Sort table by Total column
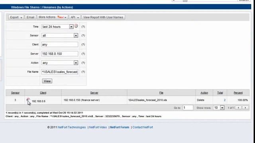This screenshot has width=255, height=143. pyautogui.click(x=220, y=93)
